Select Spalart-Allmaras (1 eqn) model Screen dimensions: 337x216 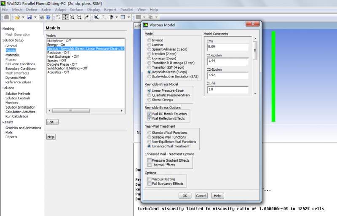(x=149, y=49)
